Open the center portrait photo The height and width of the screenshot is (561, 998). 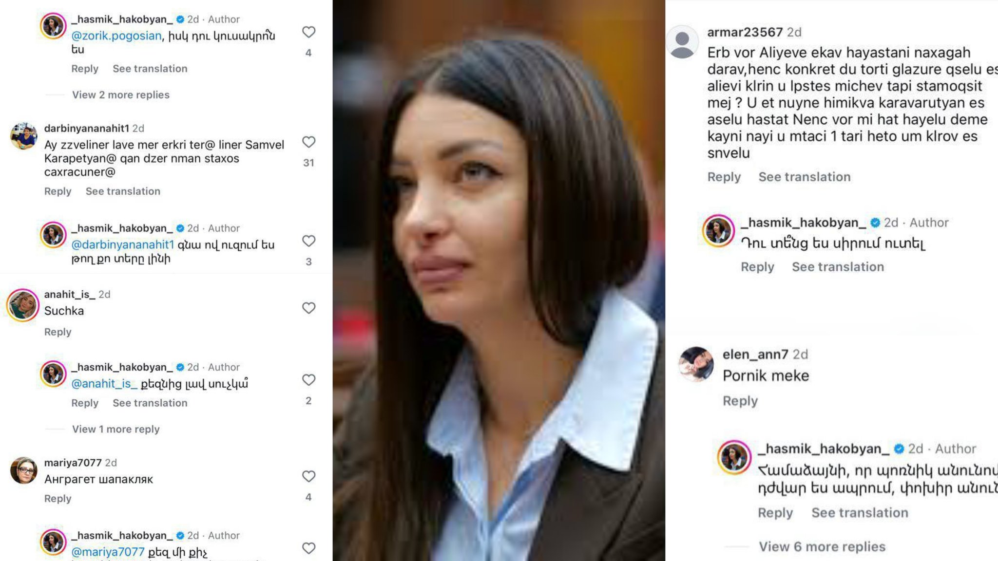pos(499,280)
